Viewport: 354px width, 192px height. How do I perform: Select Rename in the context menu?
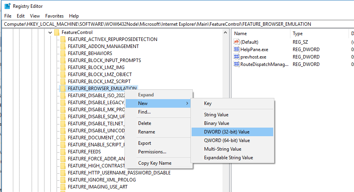[x=158, y=132]
